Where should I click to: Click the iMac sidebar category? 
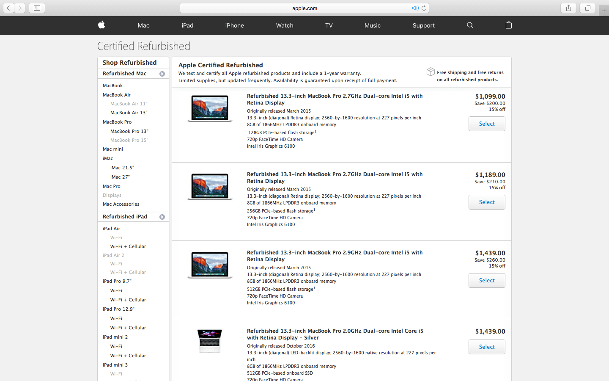[x=108, y=158]
